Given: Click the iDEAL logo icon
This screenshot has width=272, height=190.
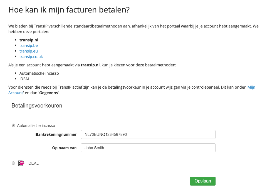Looking at the screenshot, I should [21, 163].
